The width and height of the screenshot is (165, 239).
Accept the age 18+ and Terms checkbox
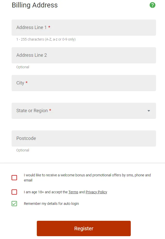tap(14, 192)
